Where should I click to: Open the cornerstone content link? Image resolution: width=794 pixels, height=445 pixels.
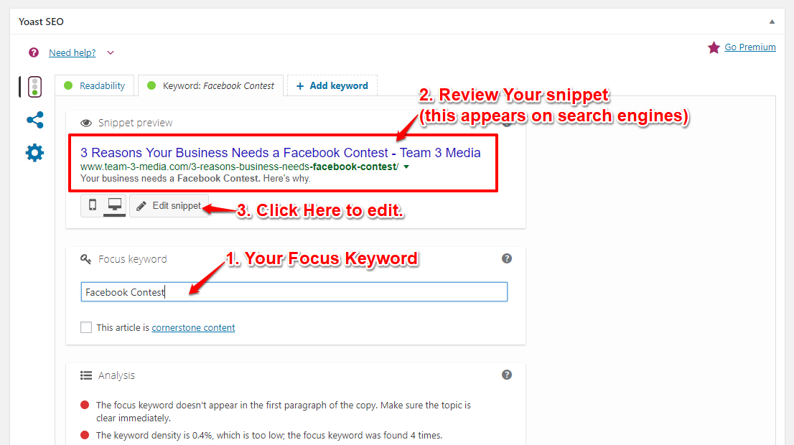coord(193,327)
